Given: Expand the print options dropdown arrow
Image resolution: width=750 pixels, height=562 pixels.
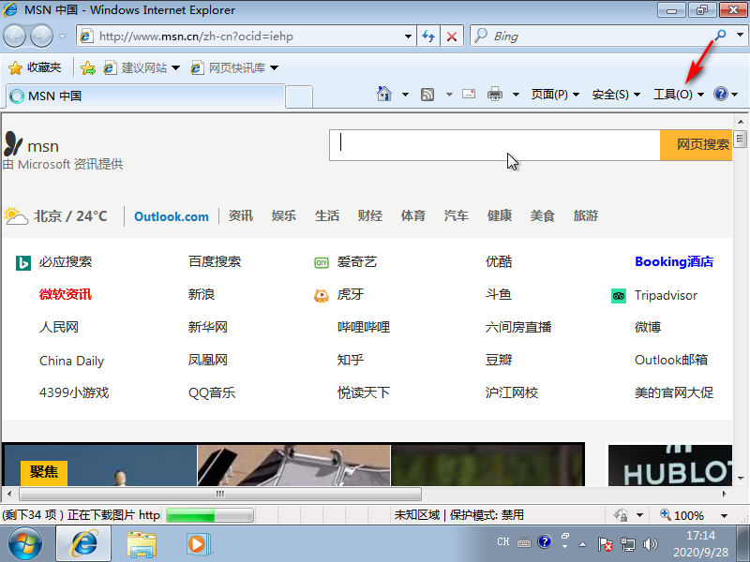Looking at the screenshot, I should (x=515, y=94).
